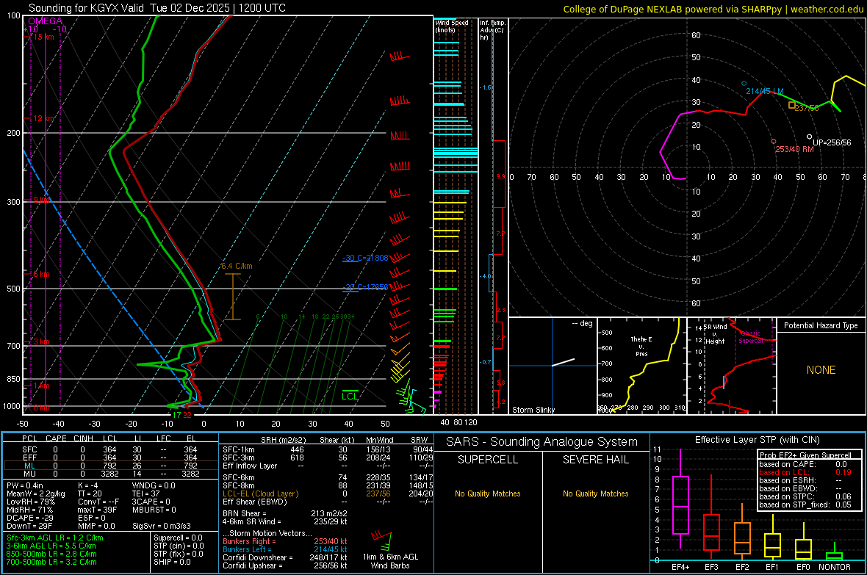Click the Bunkers Left = 214/45 kt line

click(x=285, y=549)
